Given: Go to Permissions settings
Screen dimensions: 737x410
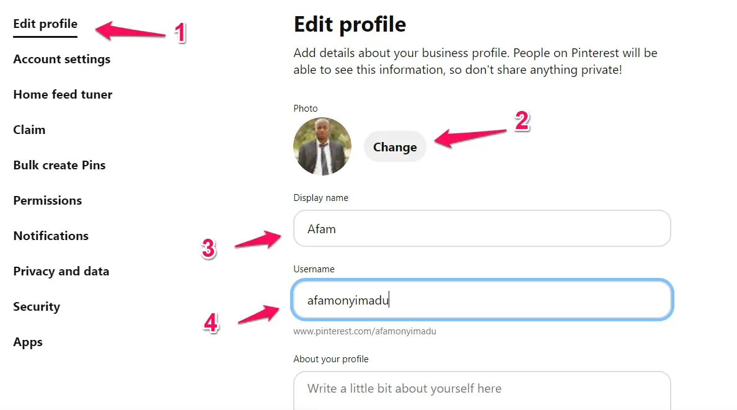Looking at the screenshot, I should pos(48,200).
